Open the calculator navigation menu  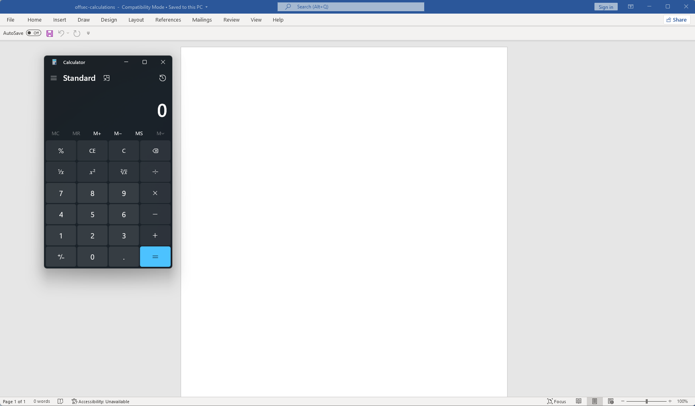[x=54, y=78]
